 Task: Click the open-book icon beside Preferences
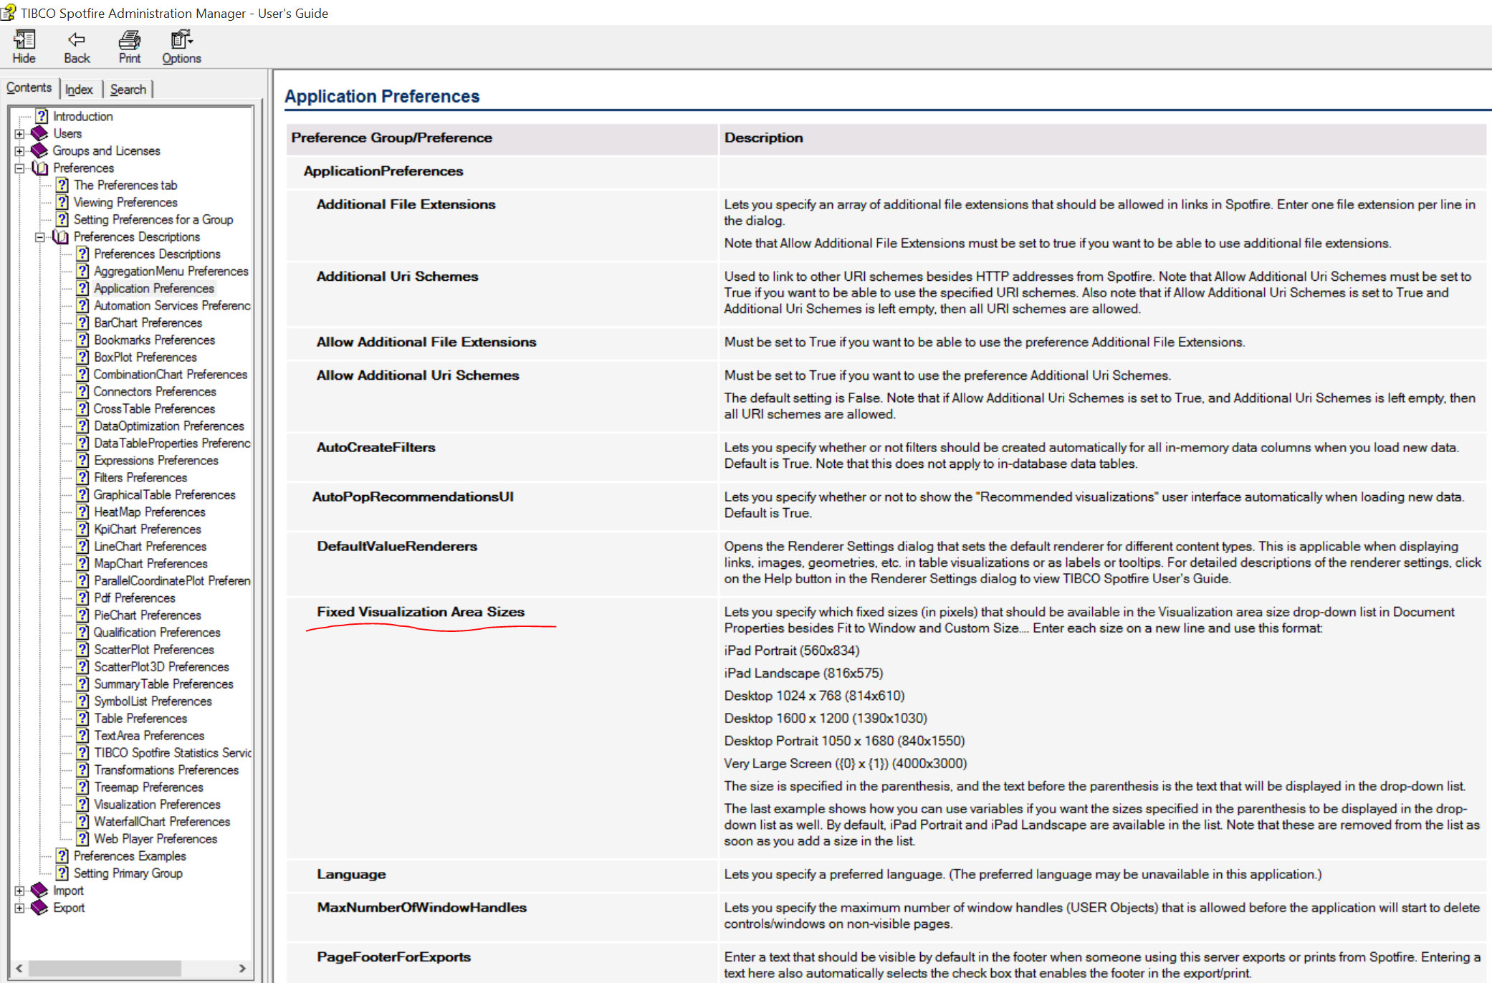pos(40,168)
